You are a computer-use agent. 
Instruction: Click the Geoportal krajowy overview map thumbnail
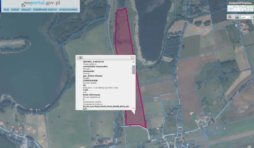pyautogui.click(x=241, y=8)
